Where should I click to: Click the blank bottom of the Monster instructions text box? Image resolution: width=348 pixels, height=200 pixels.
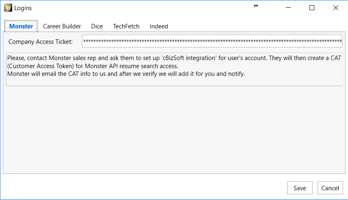point(174,82)
